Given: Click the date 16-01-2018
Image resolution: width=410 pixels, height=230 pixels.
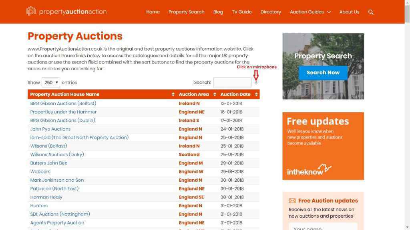Looking at the screenshot, I should click(231, 112).
